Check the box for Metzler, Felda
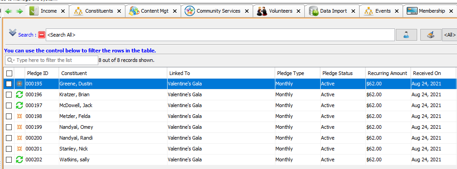The height and width of the screenshot is (169, 457). pyautogui.click(x=9, y=116)
